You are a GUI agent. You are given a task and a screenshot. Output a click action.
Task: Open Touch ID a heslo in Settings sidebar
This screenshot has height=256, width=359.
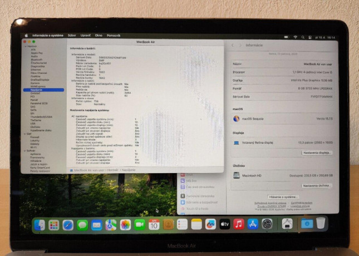[195, 209]
